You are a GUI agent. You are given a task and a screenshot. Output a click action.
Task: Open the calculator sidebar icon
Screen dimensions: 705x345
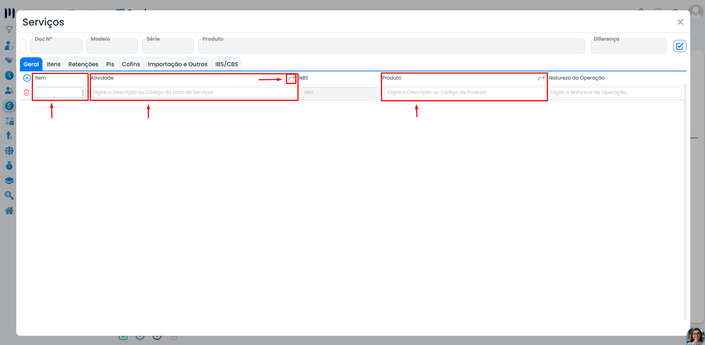pyautogui.click(x=9, y=121)
